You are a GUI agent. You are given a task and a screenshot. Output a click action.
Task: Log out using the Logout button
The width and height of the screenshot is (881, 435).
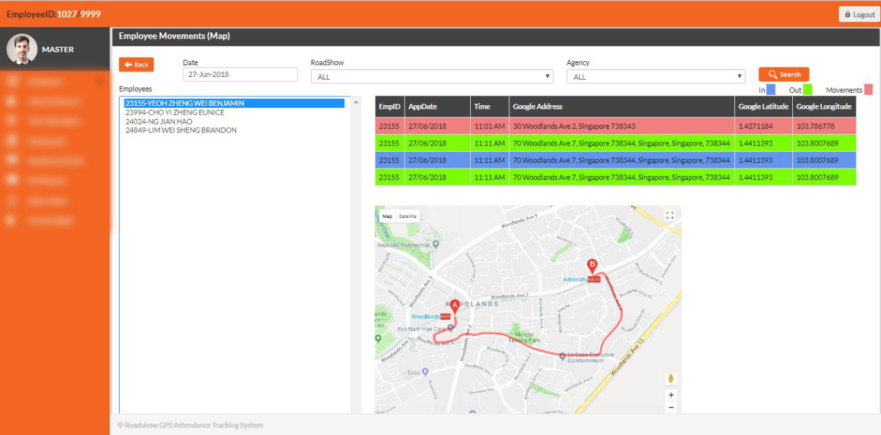click(860, 14)
